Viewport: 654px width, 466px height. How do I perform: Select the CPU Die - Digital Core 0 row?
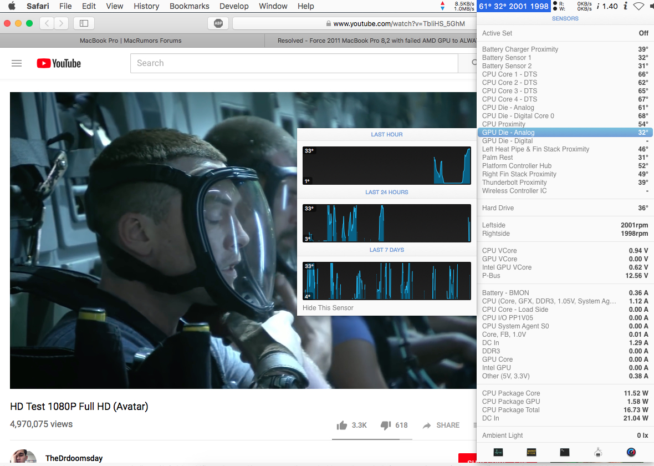click(565, 116)
